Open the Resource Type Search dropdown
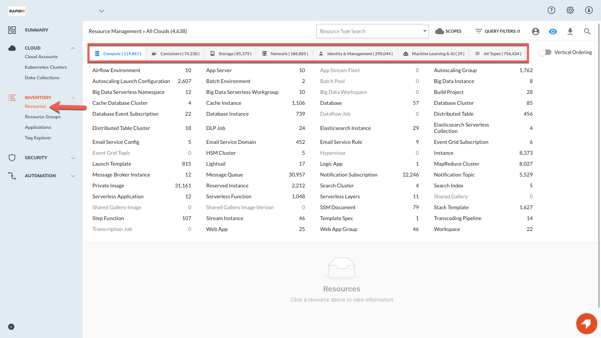Screen dimensions: 601x338 372,31
